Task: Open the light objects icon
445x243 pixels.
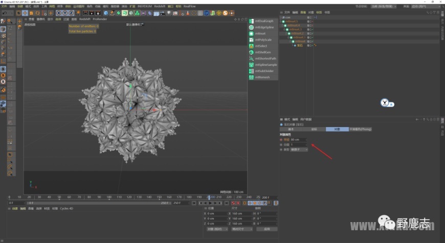Action: click(x=169, y=13)
